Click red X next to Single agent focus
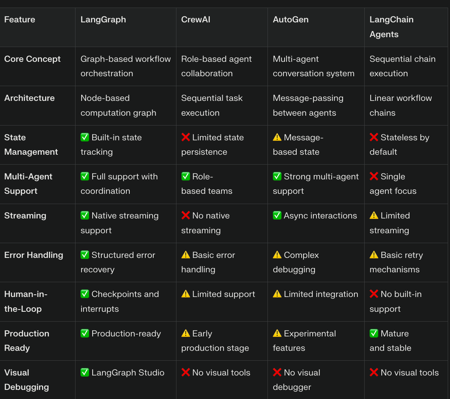 click(x=374, y=176)
